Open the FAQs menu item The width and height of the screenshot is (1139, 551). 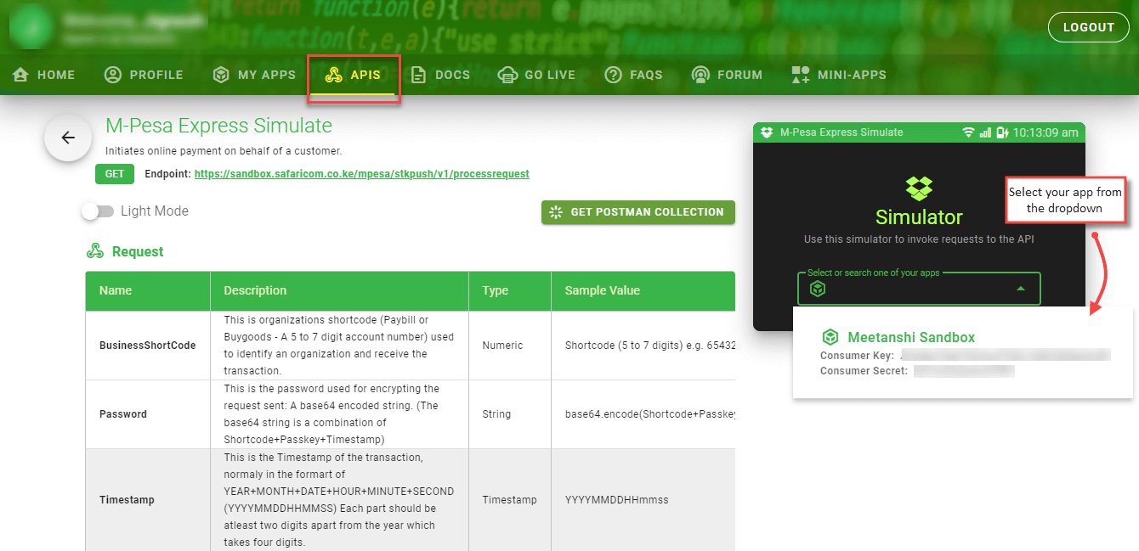pyautogui.click(x=633, y=75)
